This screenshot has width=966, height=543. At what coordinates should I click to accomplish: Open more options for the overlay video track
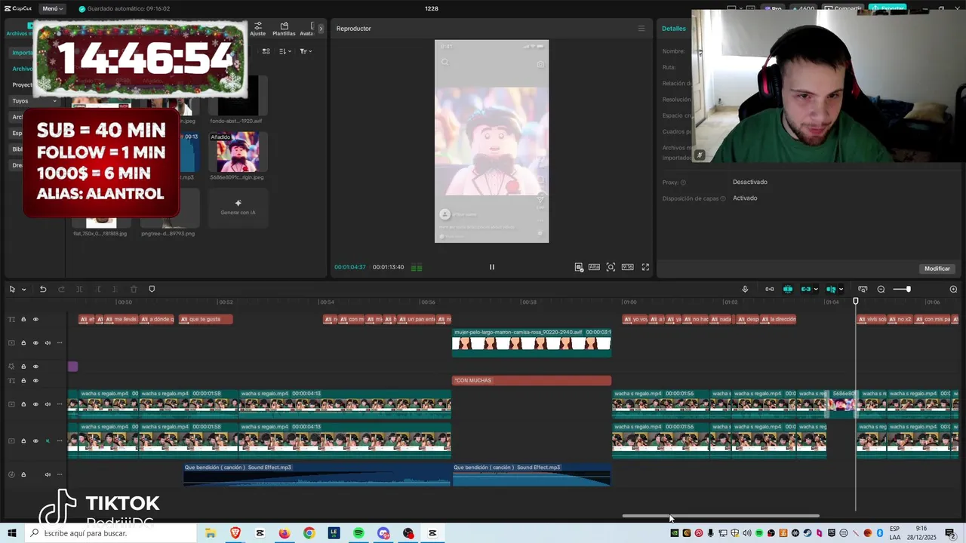click(60, 342)
